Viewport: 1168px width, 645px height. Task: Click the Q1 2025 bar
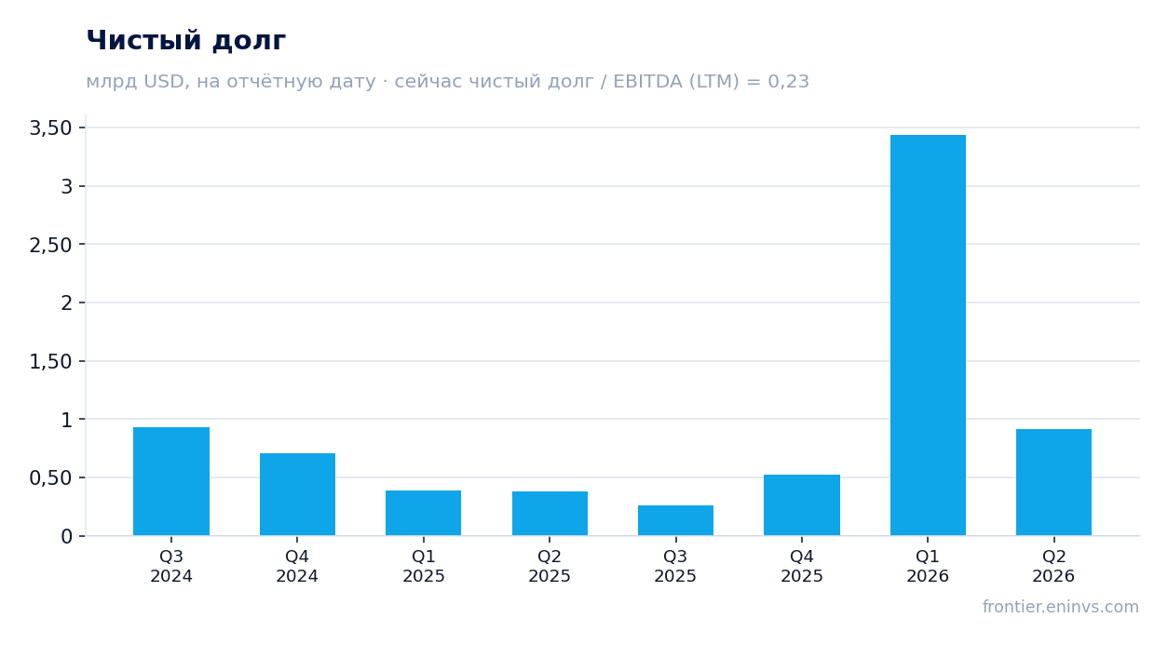(424, 513)
